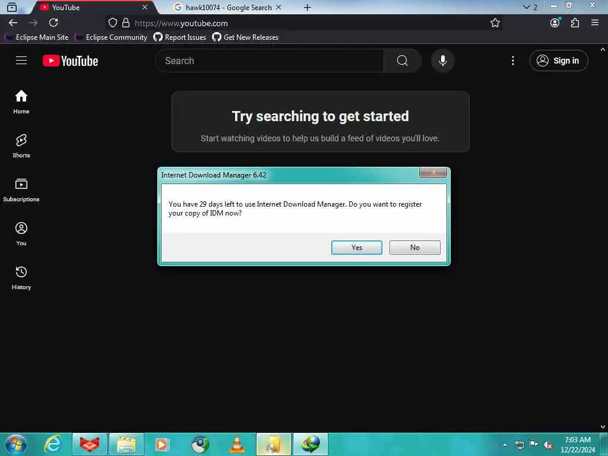Open Windows Media Player from taskbar

[162, 444]
